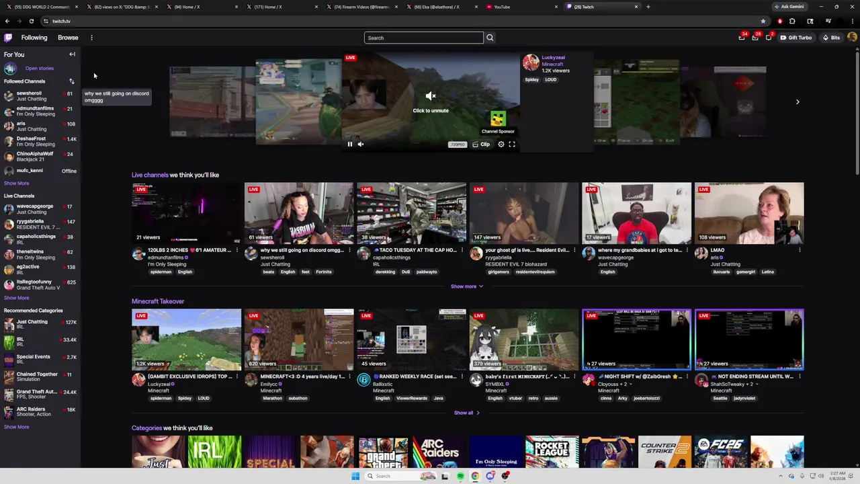Click to unmute overlay on featured stream
Image resolution: width=860 pixels, height=484 pixels.
click(x=431, y=102)
